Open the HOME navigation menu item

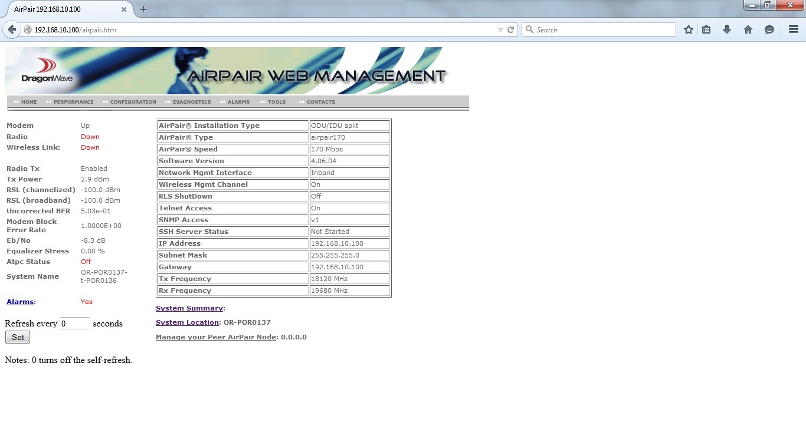pos(29,102)
